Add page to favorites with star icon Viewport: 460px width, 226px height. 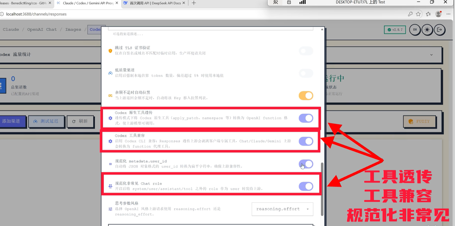point(418,14)
